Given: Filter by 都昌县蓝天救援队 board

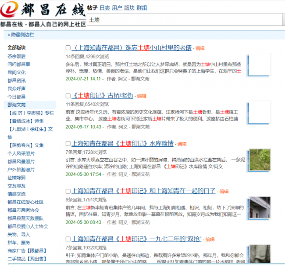Looking at the screenshot, I should pyautogui.click(x=25, y=218).
